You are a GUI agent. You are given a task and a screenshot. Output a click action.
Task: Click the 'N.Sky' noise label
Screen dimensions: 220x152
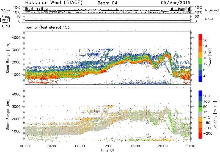coord(5,10)
